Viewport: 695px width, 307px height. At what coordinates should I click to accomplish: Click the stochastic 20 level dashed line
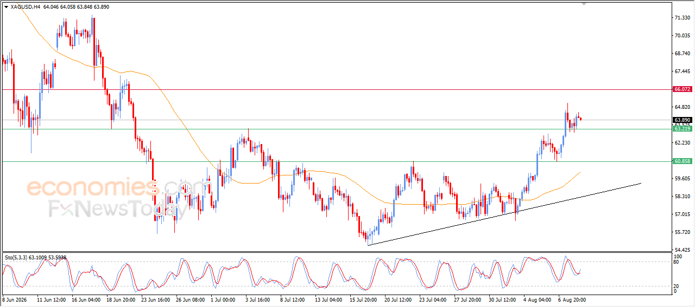[337, 286]
